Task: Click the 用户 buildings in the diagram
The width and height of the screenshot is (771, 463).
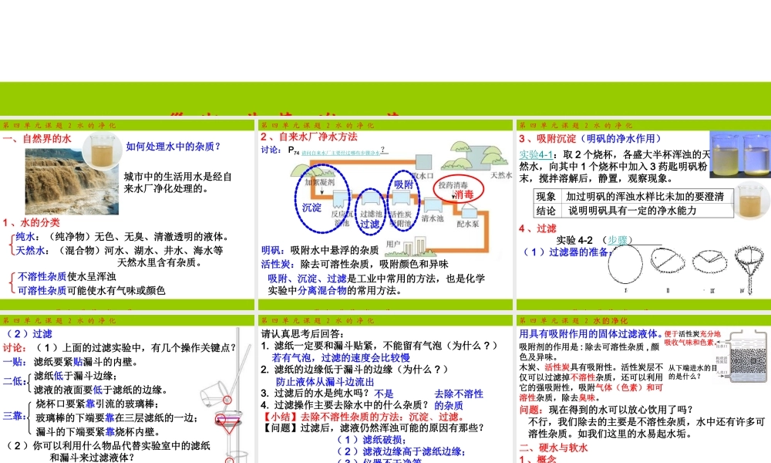Action: pyautogui.click(x=413, y=246)
